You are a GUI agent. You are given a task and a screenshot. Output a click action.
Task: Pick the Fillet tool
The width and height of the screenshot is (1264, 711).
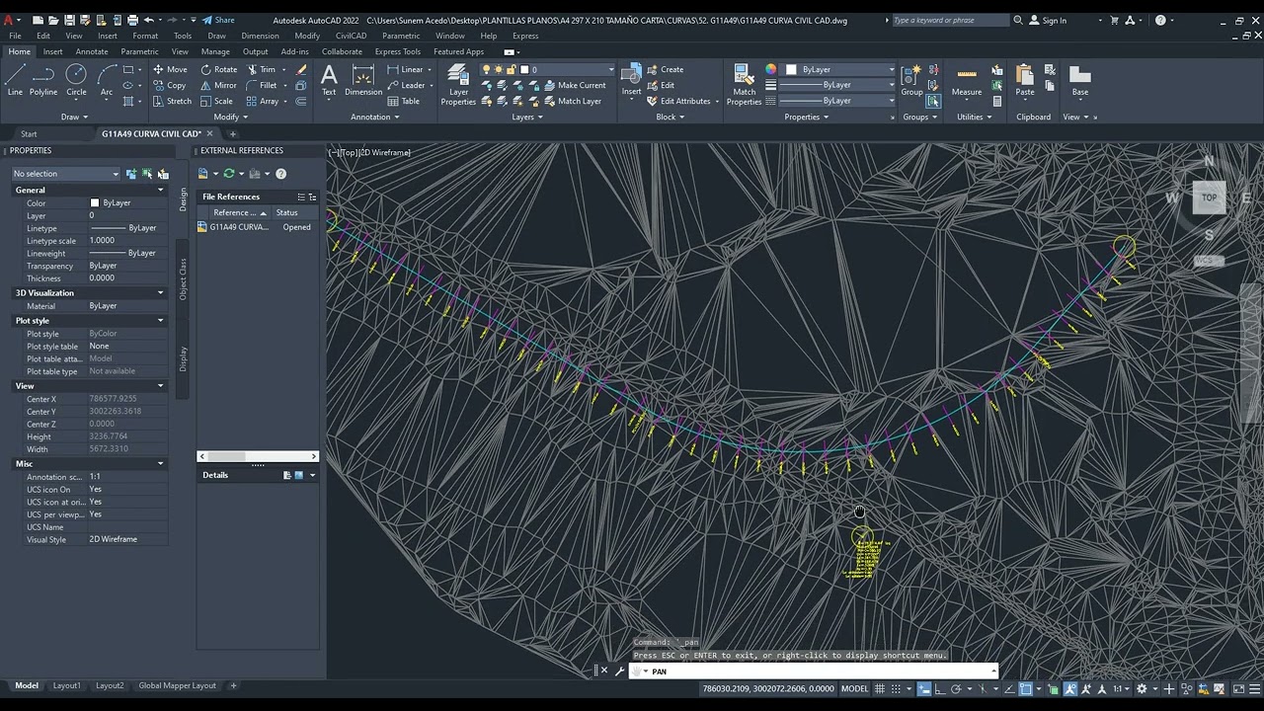(262, 85)
